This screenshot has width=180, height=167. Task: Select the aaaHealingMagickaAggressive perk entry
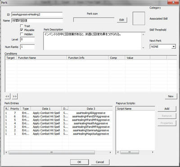[58, 134]
